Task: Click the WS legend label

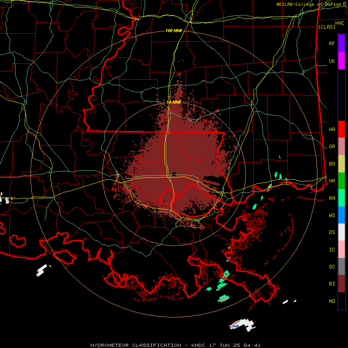Action: pos(332,215)
